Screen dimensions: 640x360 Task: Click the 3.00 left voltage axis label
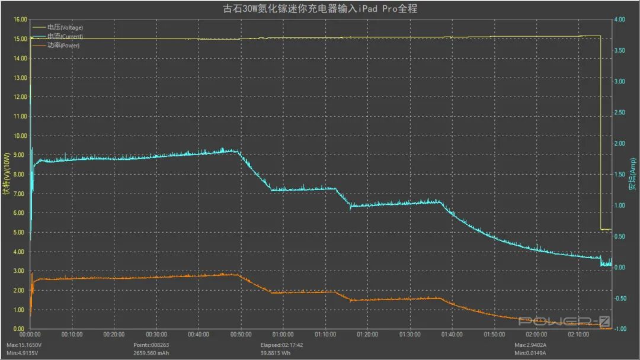click(x=19, y=271)
